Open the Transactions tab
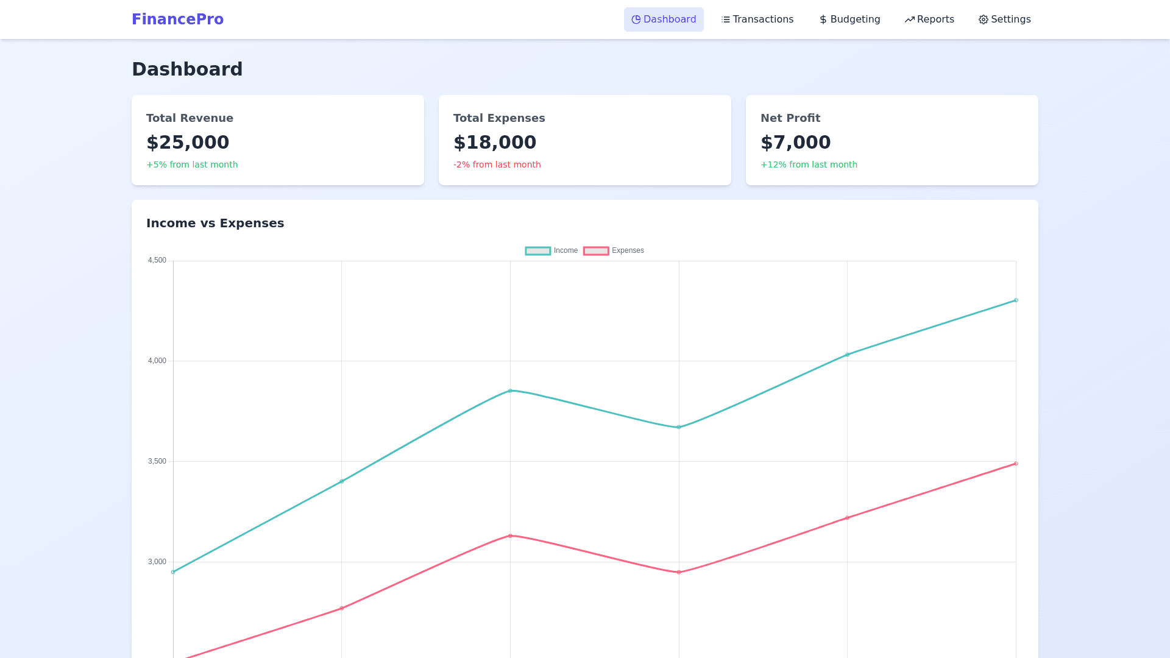Image resolution: width=1170 pixels, height=658 pixels. click(x=757, y=19)
